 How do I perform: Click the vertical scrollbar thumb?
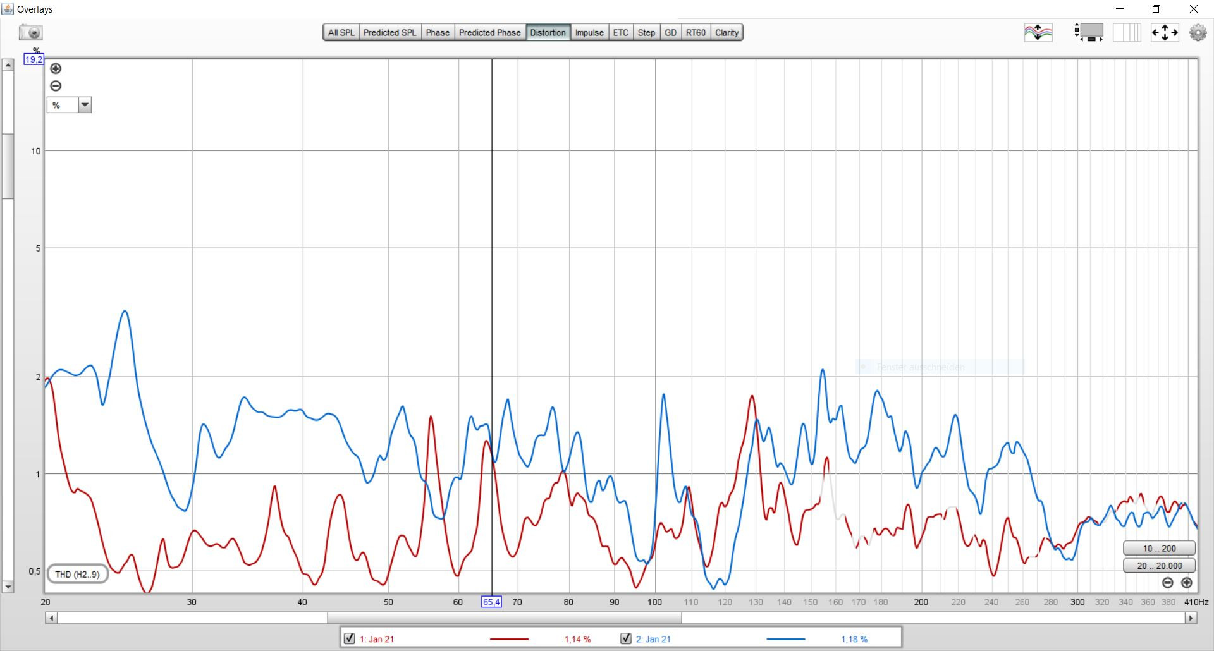[8, 166]
